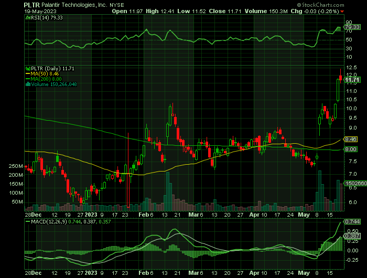Click the MA(50) 8.46 legend text
367x278 pixels.
coord(45,74)
